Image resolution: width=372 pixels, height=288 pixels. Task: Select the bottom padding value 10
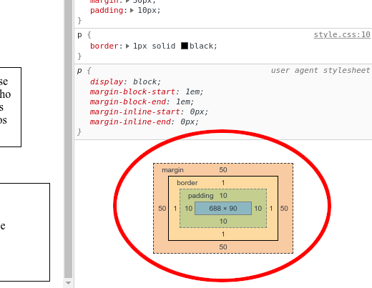click(x=223, y=222)
